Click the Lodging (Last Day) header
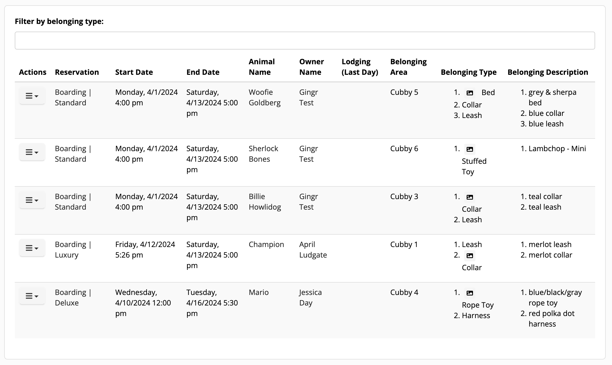This screenshot has height=365, width=612. (x=360, y=67)
